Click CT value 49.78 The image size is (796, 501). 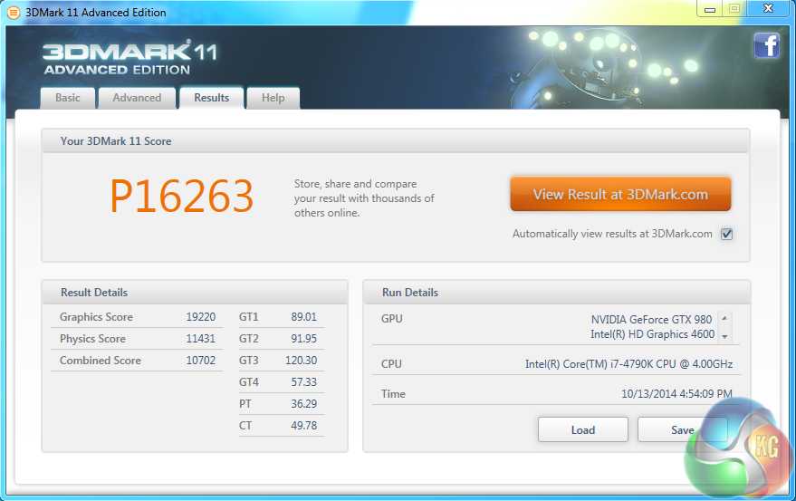click(x=303, y=425)
